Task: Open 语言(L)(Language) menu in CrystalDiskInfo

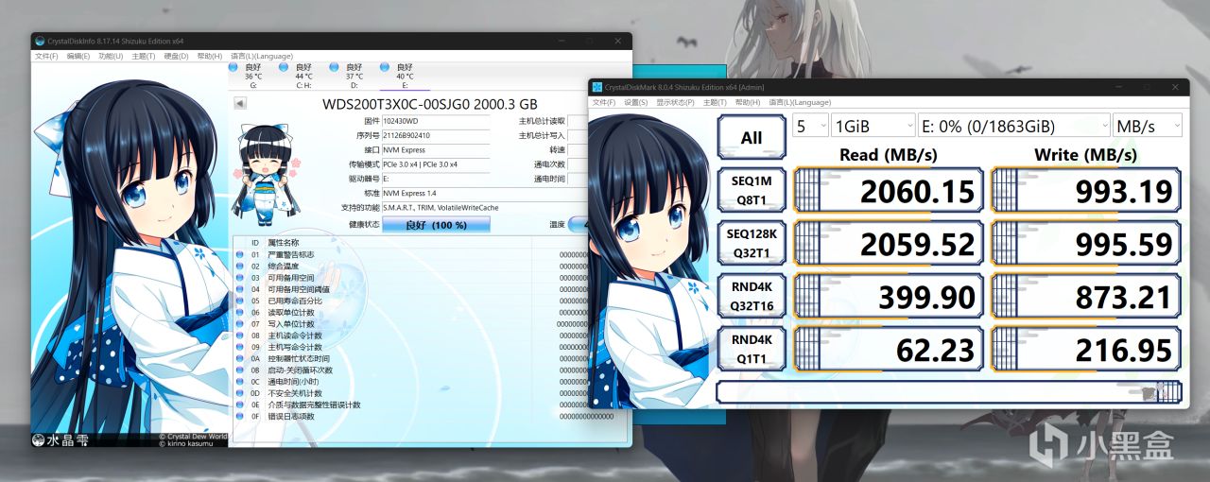Action: pos(262,56)
